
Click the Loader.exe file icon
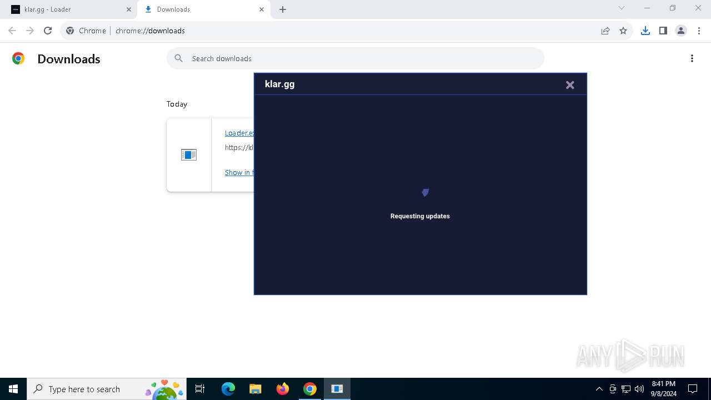(x=189, y=155)
